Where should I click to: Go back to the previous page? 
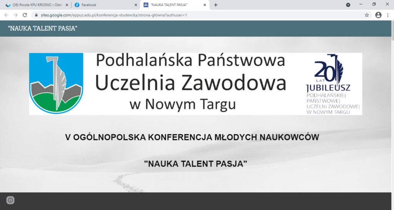[x=6, y=15]
